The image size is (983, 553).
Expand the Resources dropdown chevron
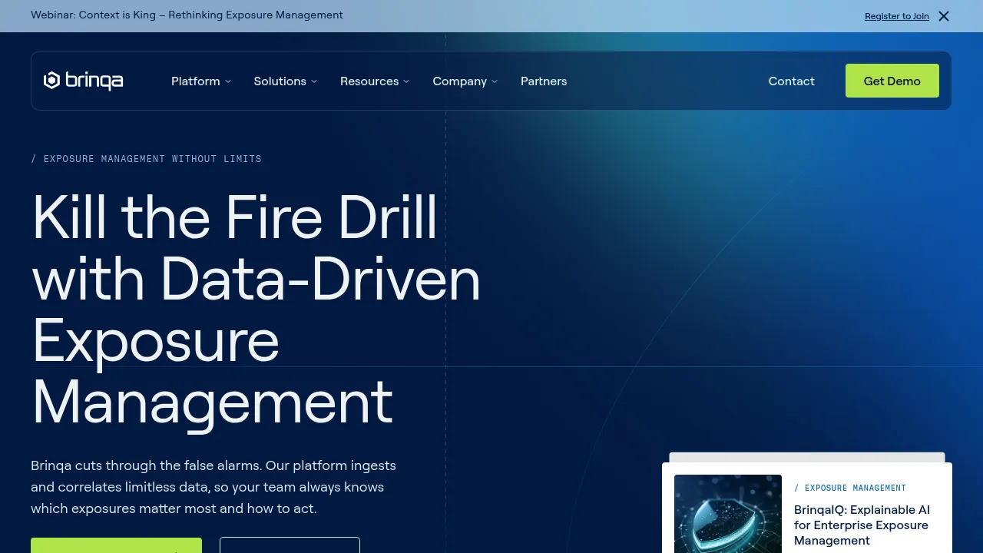coord(406,81)
